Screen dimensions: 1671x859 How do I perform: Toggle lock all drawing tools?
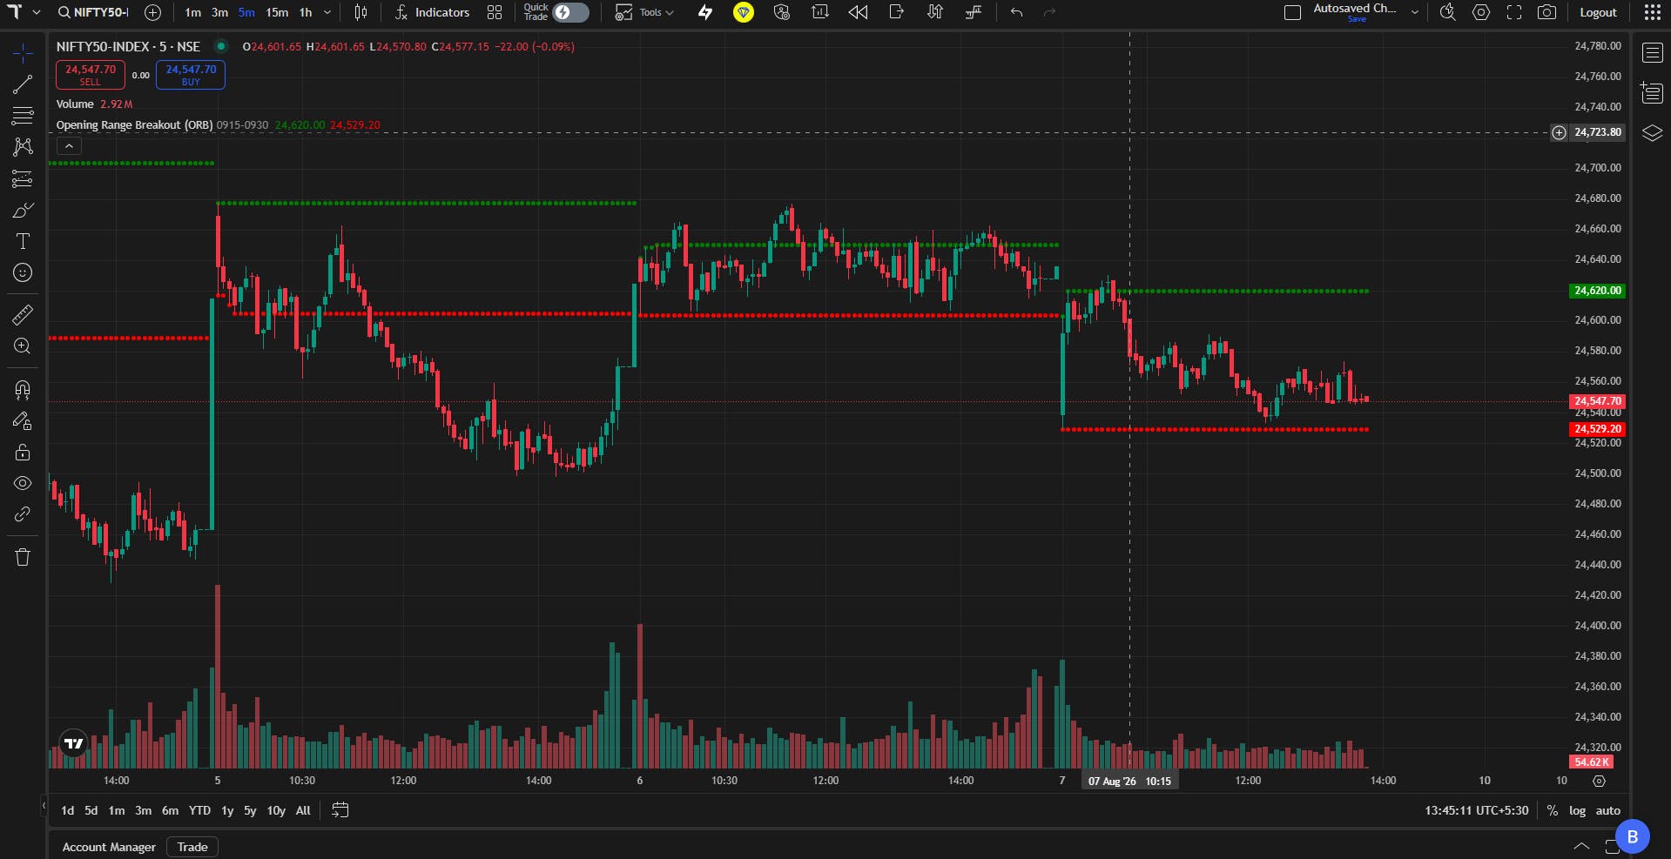click(23, 453)
